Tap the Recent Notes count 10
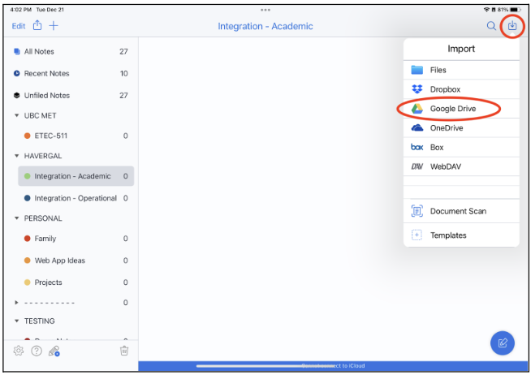The width and height of the screenshot is (531, 375). pyautogui.click(x=124, y=73)
